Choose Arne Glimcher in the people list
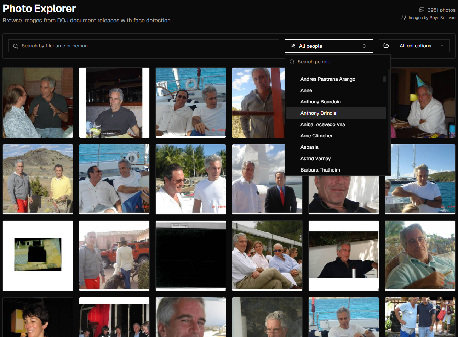This screenshot has height=337, width=458. click(336, 136)
